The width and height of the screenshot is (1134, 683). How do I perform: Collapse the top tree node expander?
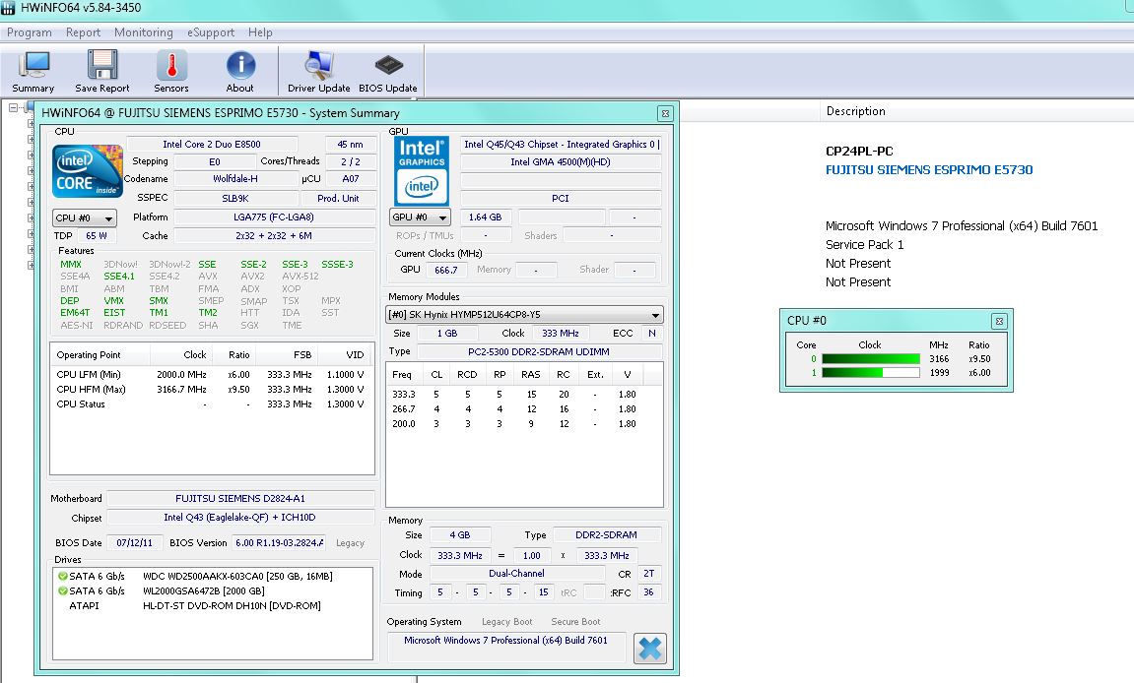pos(13,107)
